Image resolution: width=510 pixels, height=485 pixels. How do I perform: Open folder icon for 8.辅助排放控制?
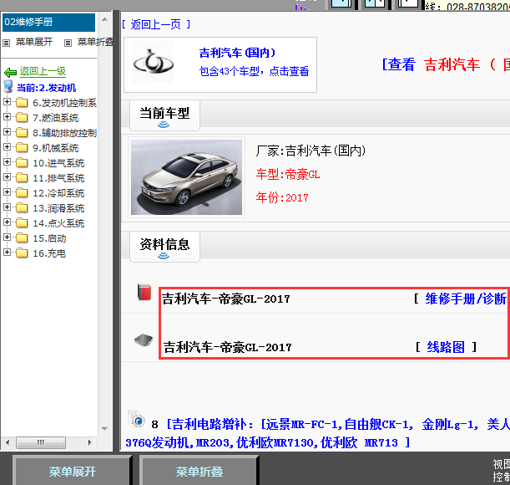click(x=22, y=133)
